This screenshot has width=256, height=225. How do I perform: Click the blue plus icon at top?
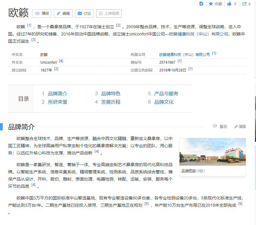click(x=201, y=4)
